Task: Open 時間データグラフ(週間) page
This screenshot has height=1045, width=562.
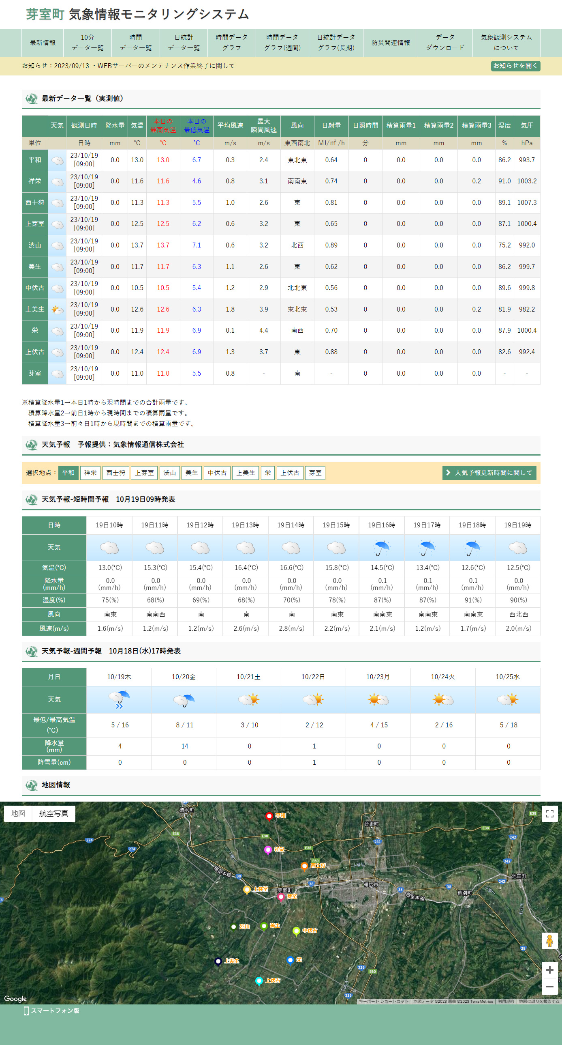Action: point(282,43)
